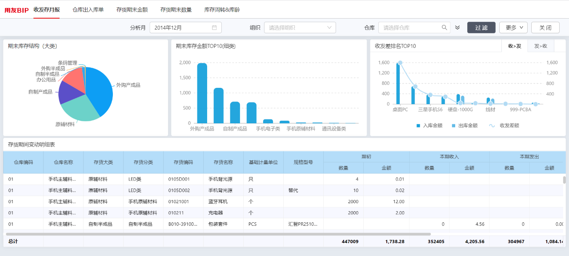
Task: Switch to 库存周转&库龄 tab
Action: pos(222,9)
